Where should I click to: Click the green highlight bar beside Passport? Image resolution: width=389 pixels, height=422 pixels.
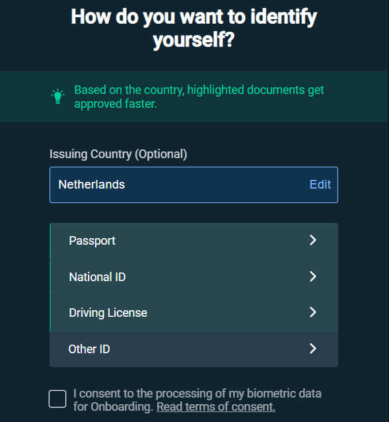click(50, 241)
